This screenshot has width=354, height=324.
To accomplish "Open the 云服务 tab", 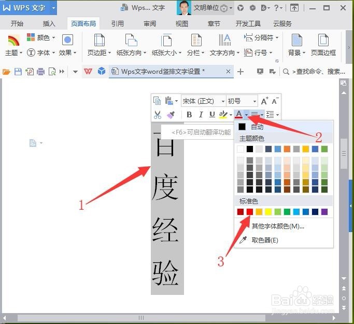I will pyautogui.click(x=282, y=23).
